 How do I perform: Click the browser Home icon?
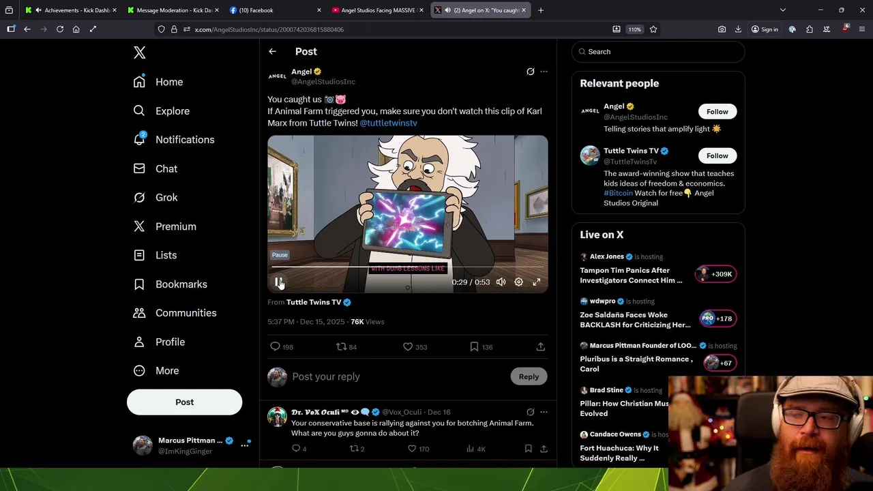tap(76, 29)
